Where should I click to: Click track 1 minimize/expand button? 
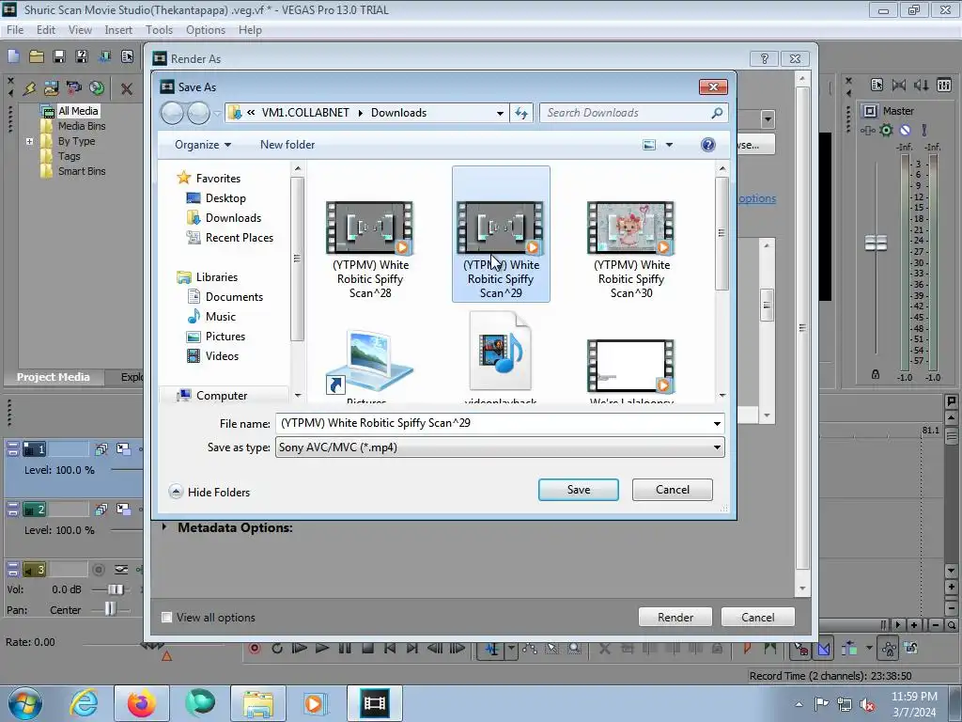[x=13, y=449]
